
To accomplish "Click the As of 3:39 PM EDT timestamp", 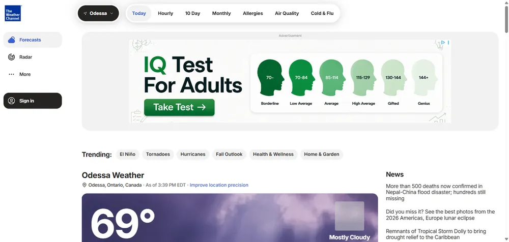I will click(x=165, y=185).
